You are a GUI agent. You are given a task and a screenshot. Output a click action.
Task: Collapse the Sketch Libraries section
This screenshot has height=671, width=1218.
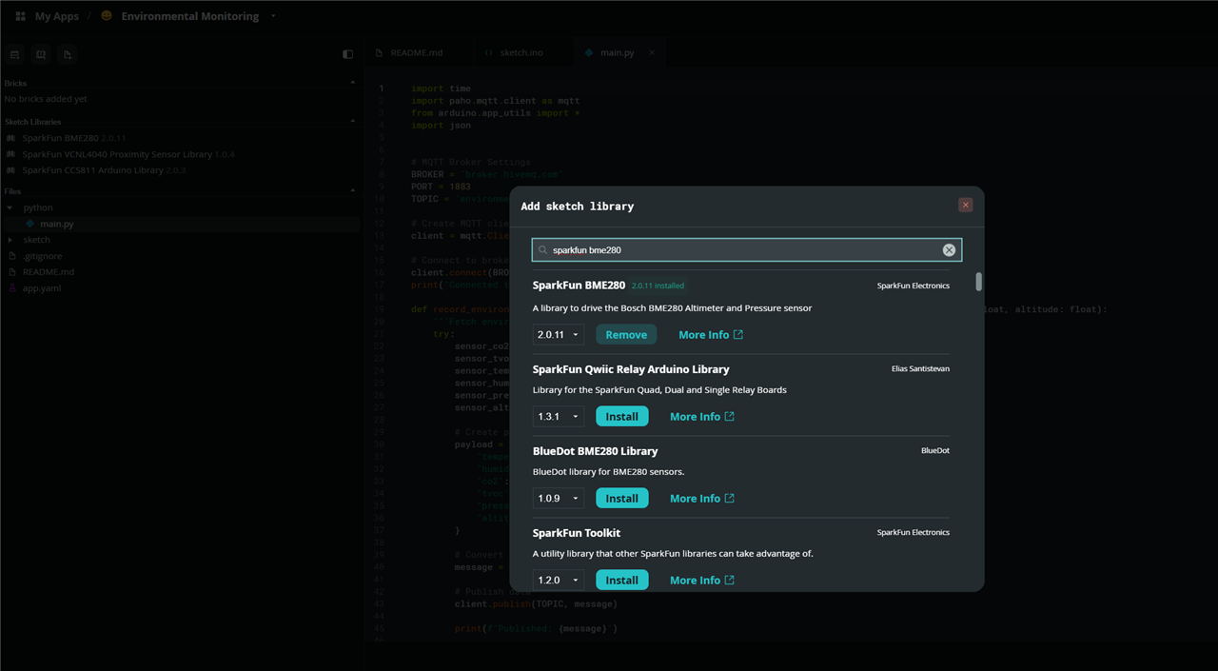pyautogui.click(x=353, y=122)
